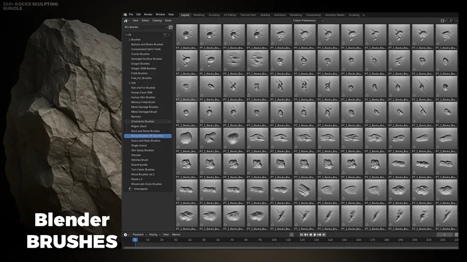467x262 pixels.
Task: Switch to the UV Editing workspace tab
Action: 230,15
